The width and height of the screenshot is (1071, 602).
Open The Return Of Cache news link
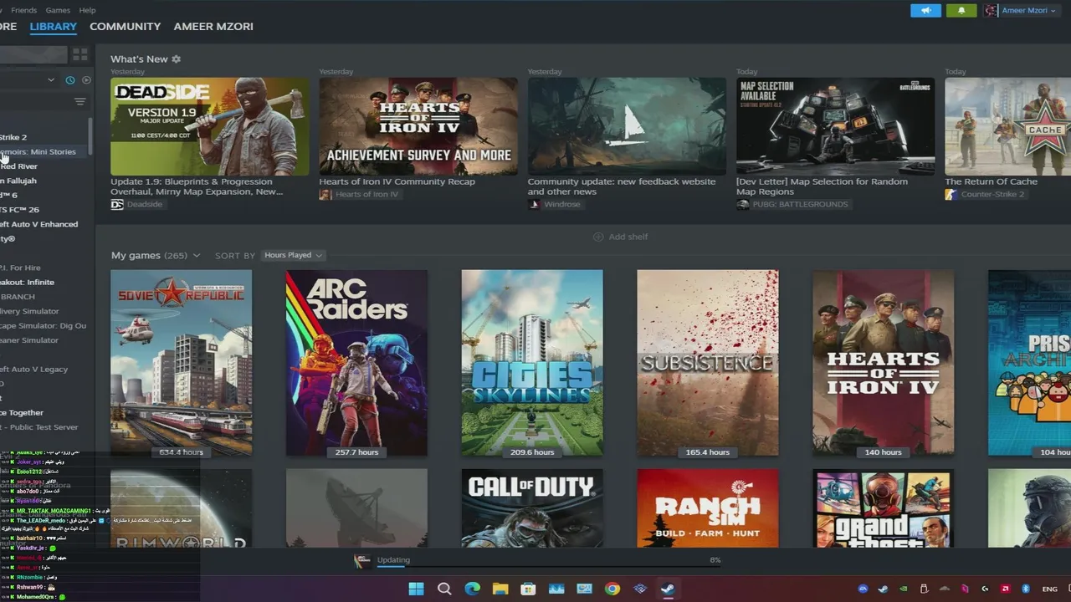click(991, 181)
